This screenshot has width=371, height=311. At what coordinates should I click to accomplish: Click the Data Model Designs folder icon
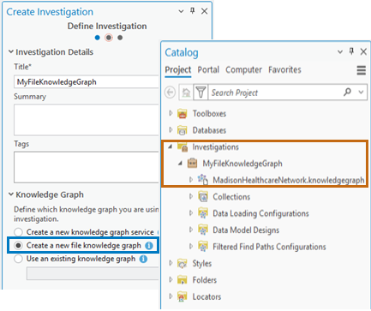pyautogui.click(x=203, y=230)
